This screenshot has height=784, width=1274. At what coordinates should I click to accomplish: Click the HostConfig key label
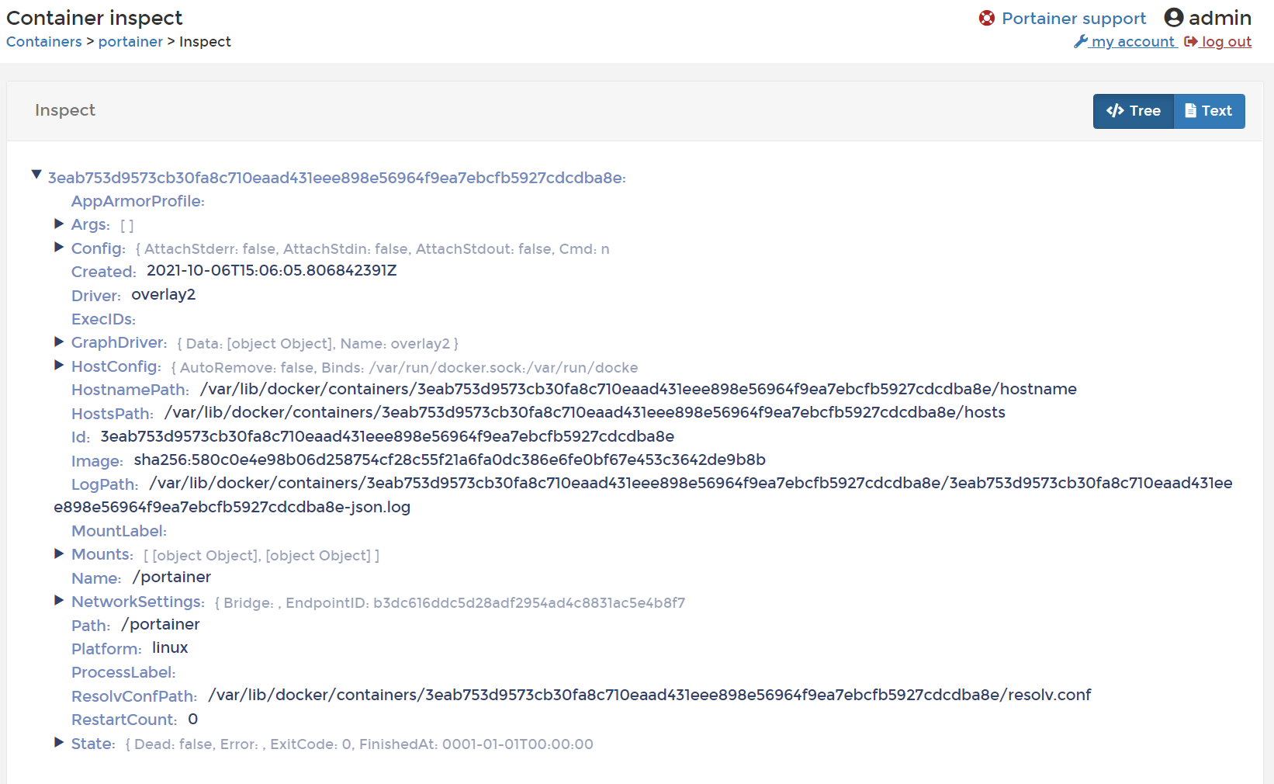click(116, 366)
